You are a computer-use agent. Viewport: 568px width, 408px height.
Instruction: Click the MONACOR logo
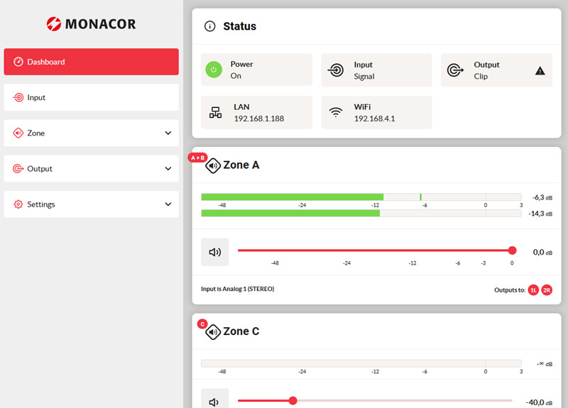click(x=91, y=24)
